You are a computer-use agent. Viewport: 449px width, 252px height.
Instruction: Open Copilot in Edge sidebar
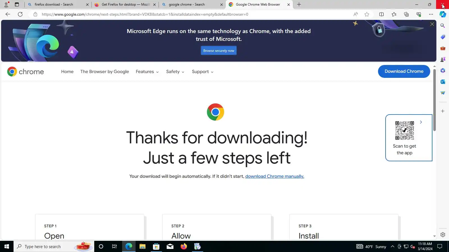point(443,14)
